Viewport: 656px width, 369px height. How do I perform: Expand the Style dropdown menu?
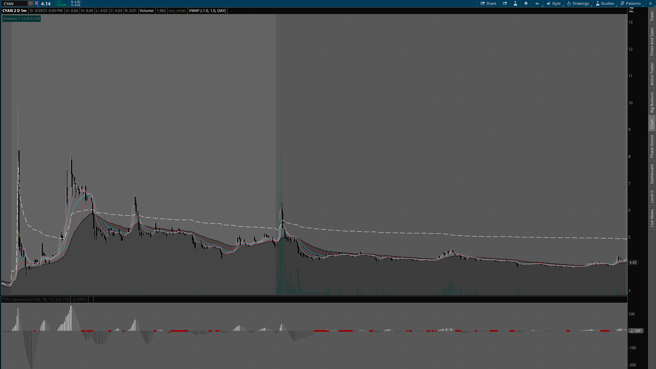554,3
